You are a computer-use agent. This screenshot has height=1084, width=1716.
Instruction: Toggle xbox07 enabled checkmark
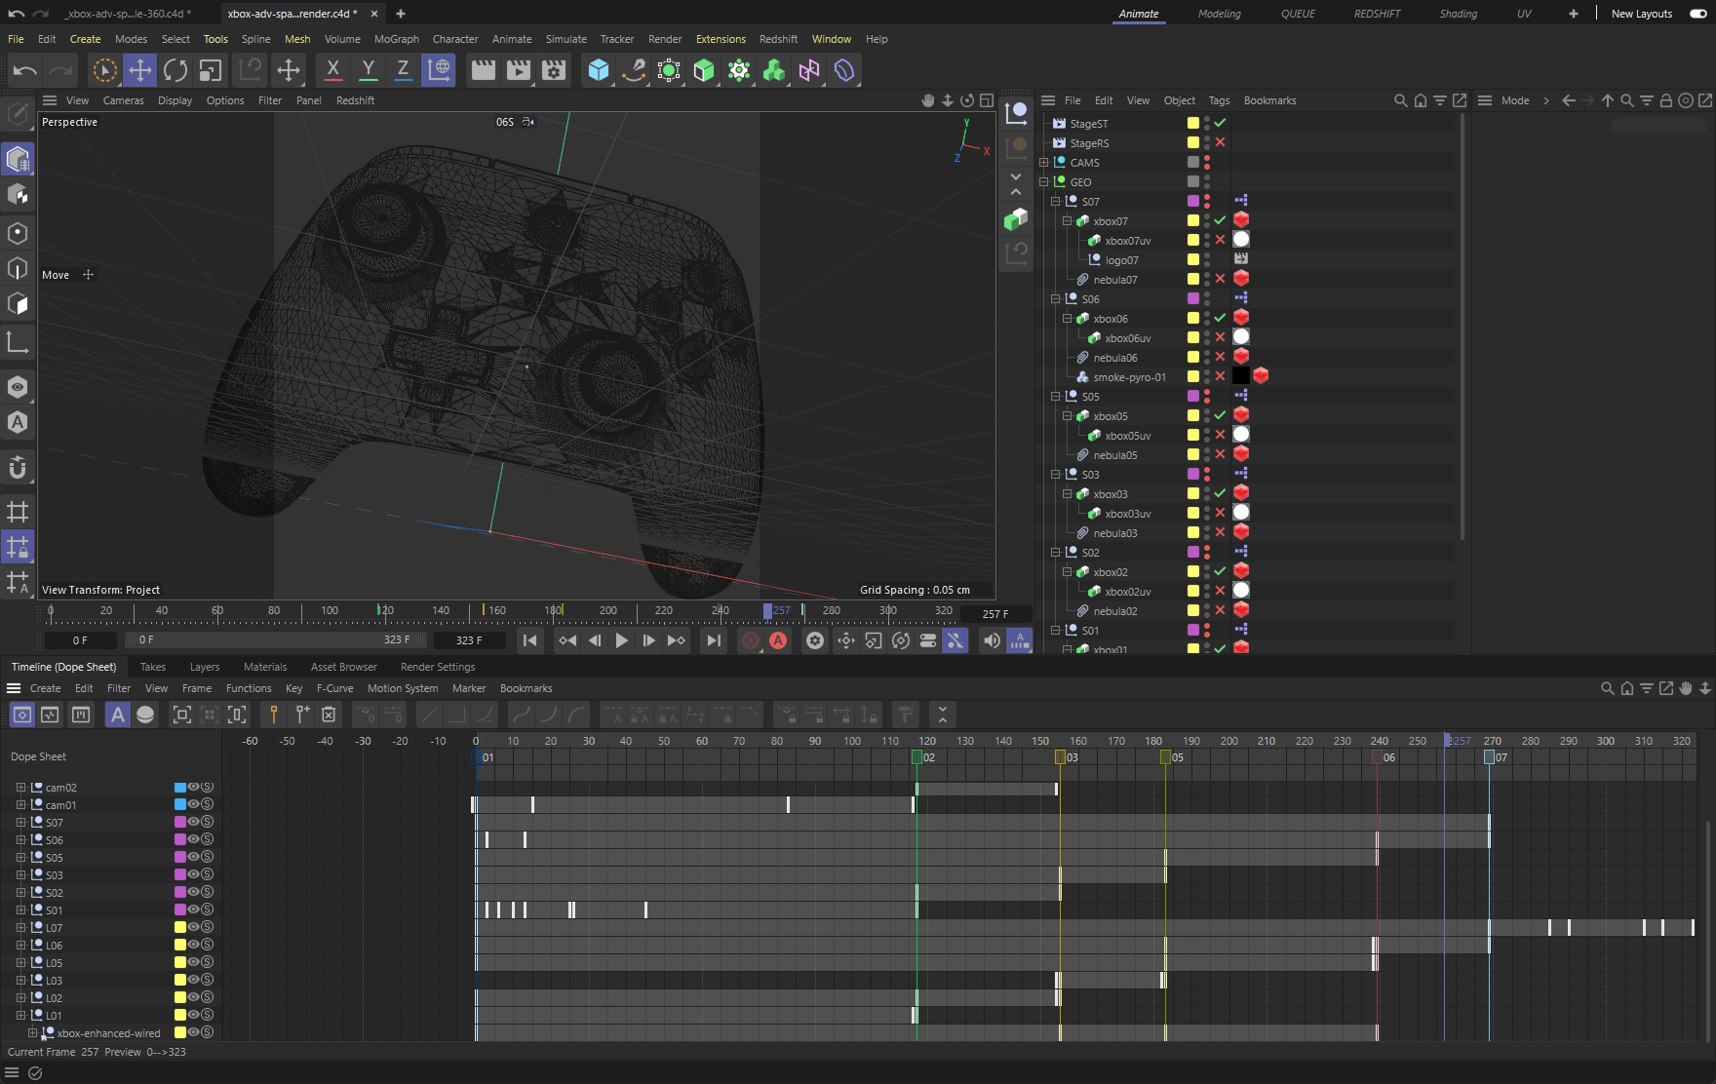1220,220
